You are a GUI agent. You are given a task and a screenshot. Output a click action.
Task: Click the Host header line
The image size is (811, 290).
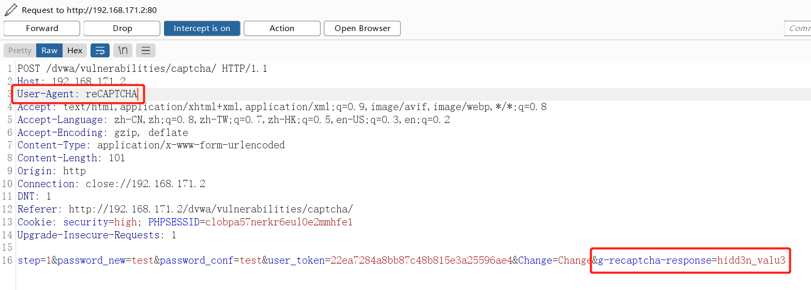point(72,81)
